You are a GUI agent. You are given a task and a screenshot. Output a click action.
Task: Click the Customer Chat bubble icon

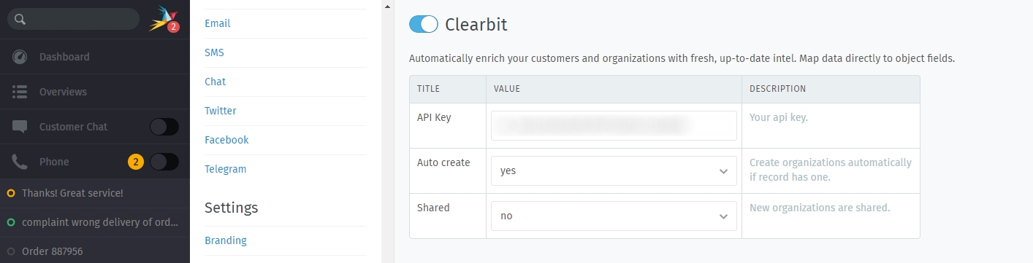click(20, 127)
